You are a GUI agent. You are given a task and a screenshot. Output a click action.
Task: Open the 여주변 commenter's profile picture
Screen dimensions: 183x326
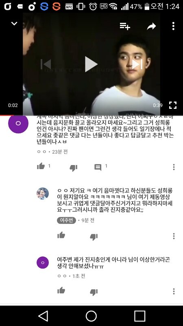point(43,194)
